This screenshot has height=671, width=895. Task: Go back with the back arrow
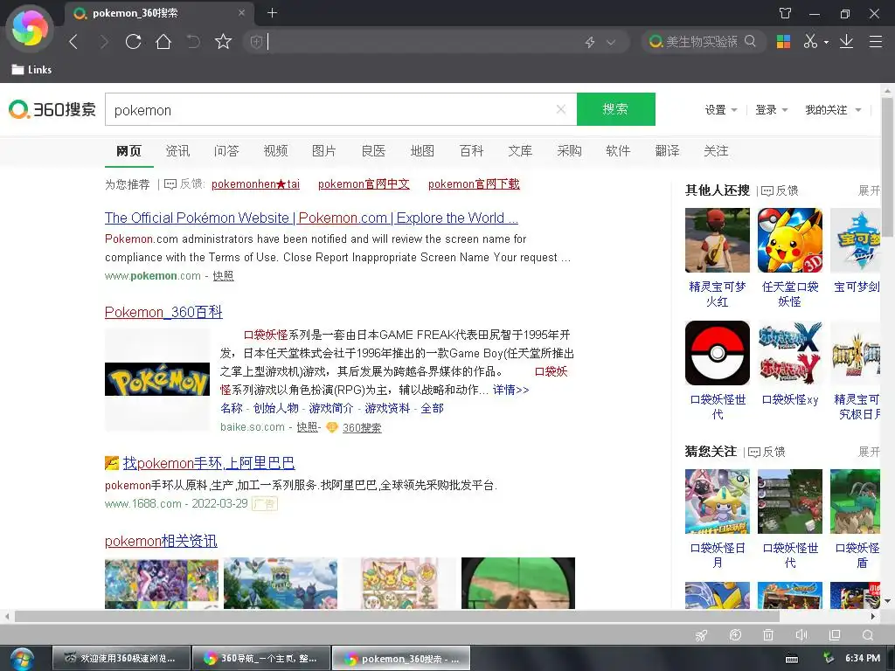(73, 42)
